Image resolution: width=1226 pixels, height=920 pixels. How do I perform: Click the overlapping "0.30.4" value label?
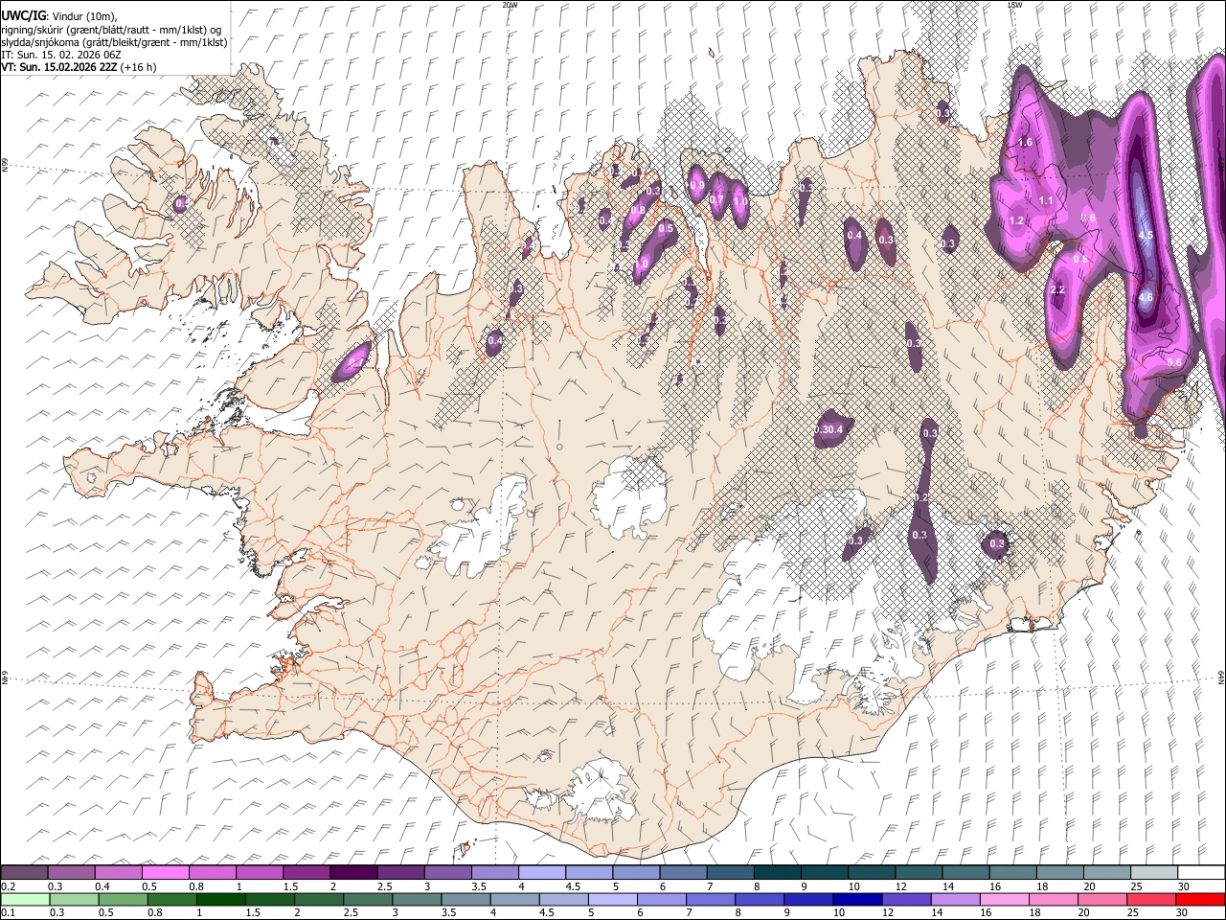tap(829, 430)
